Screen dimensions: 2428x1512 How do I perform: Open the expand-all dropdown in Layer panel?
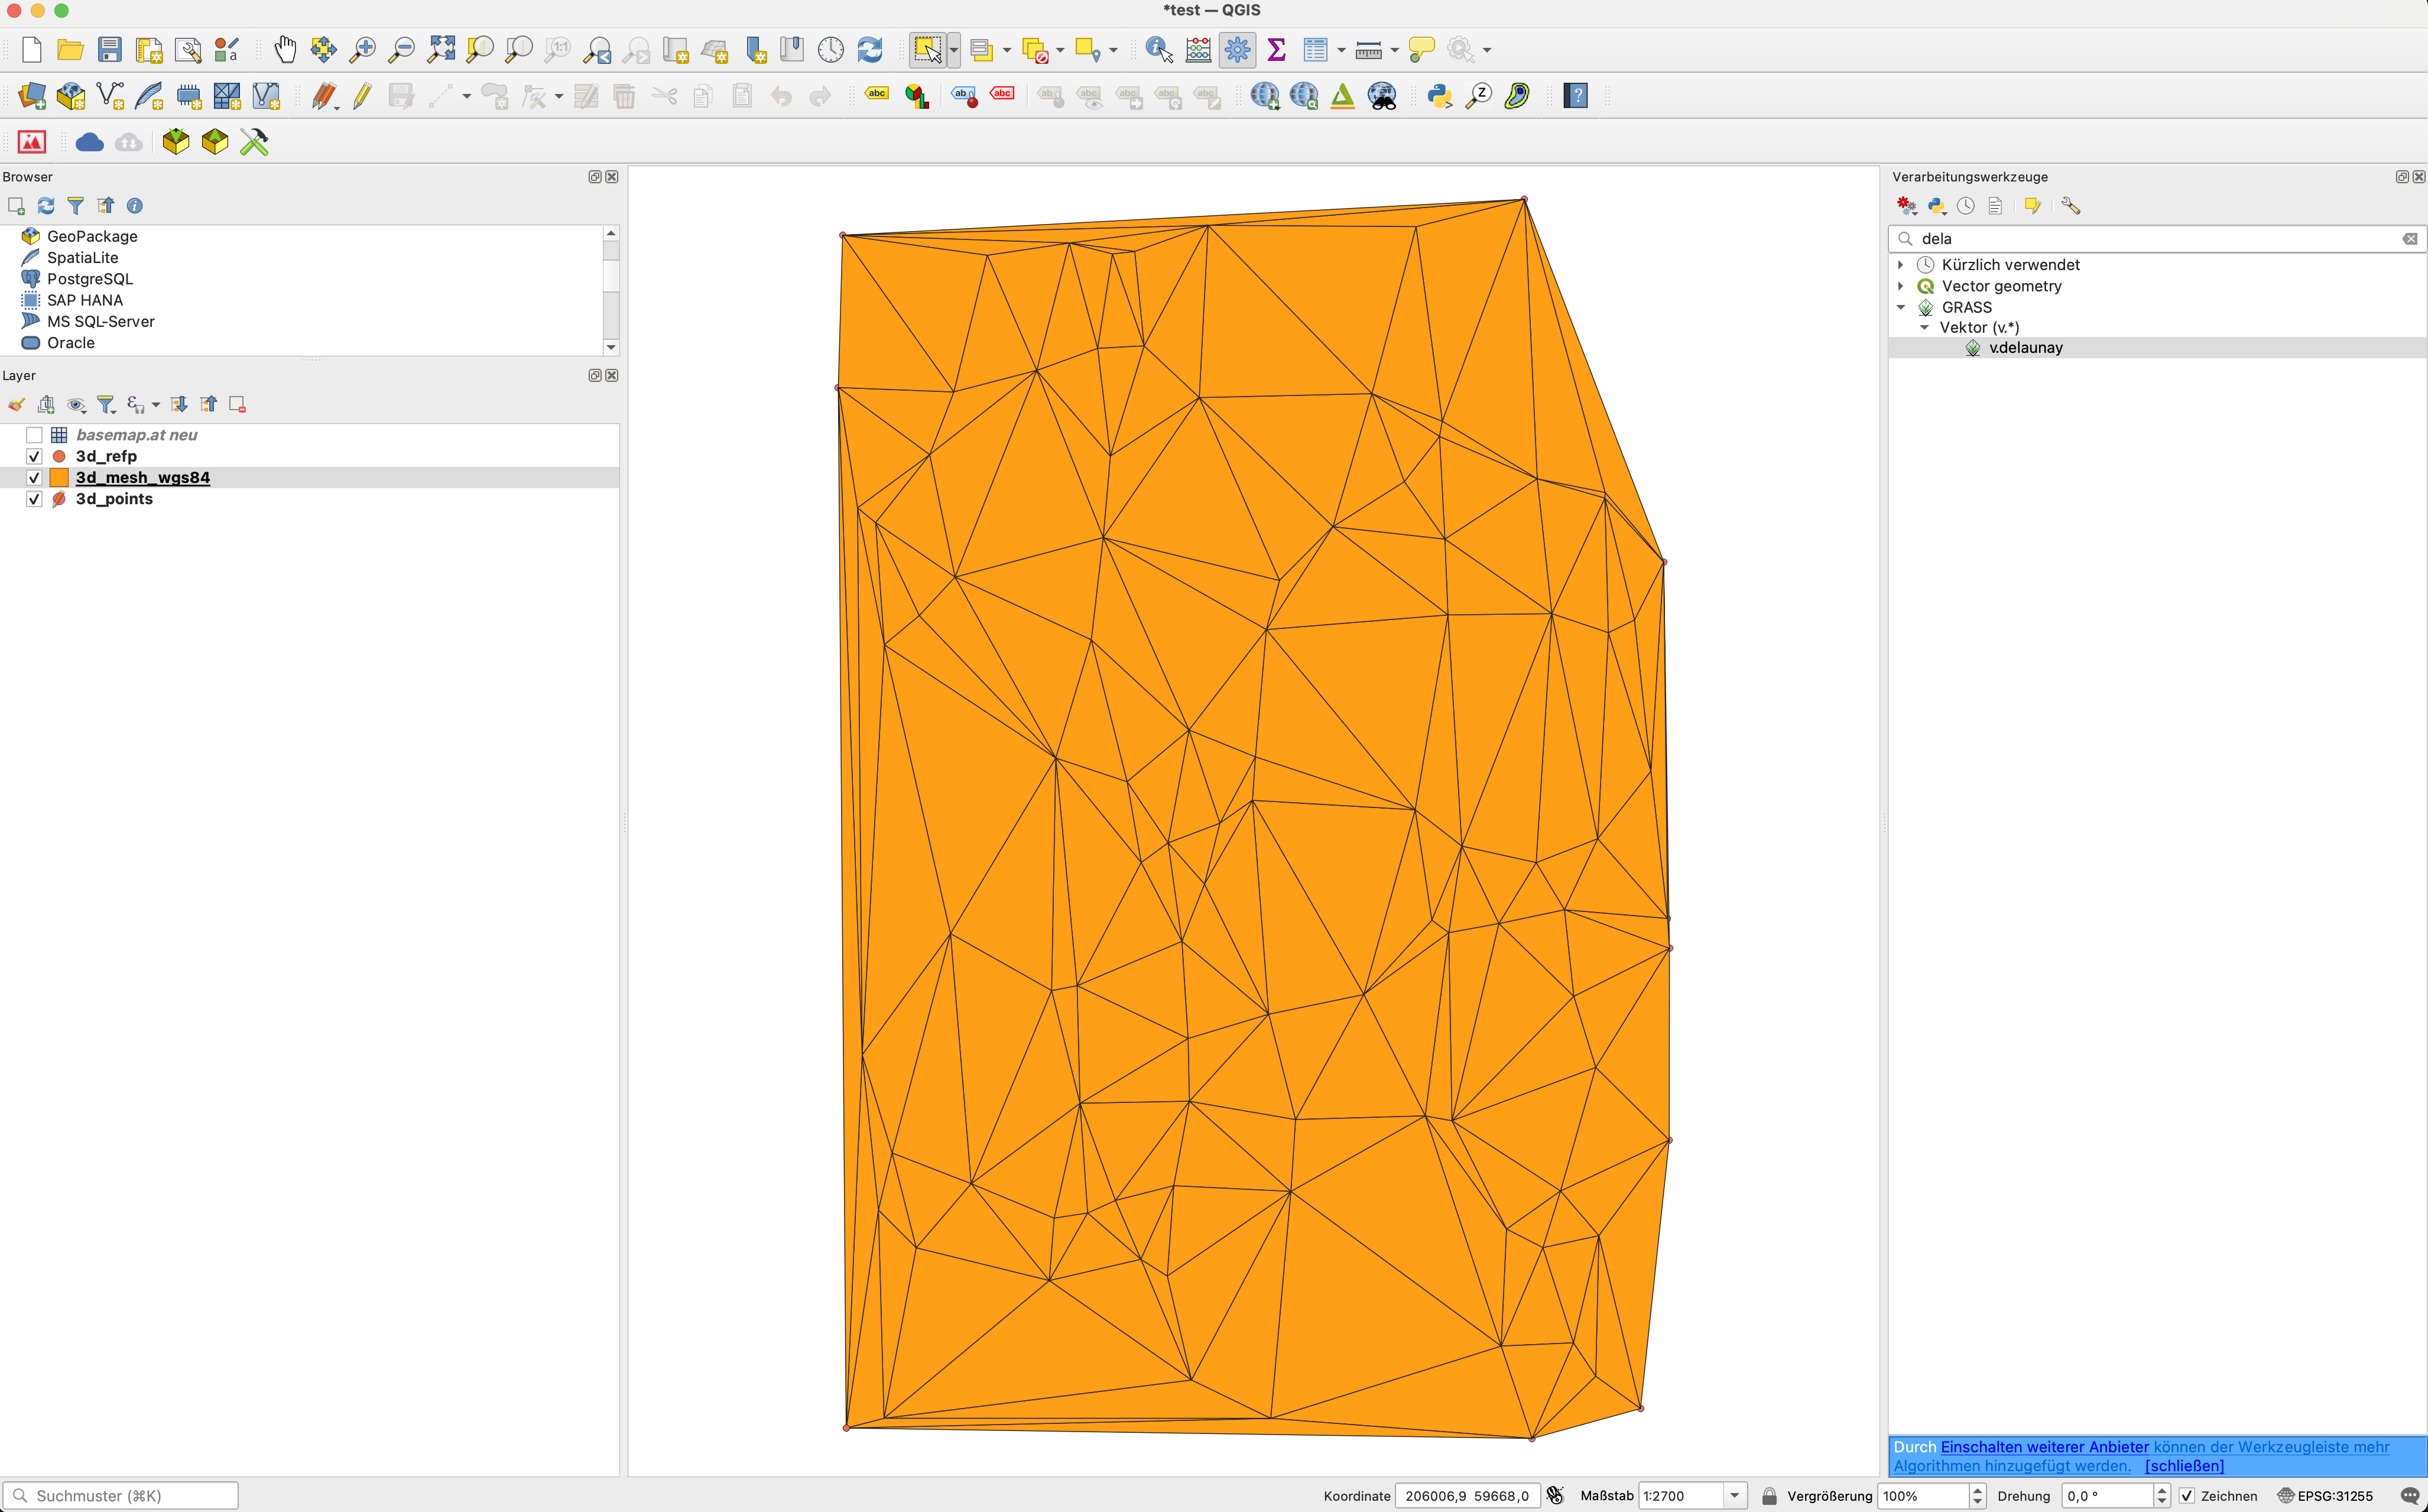tap(155, 404)
